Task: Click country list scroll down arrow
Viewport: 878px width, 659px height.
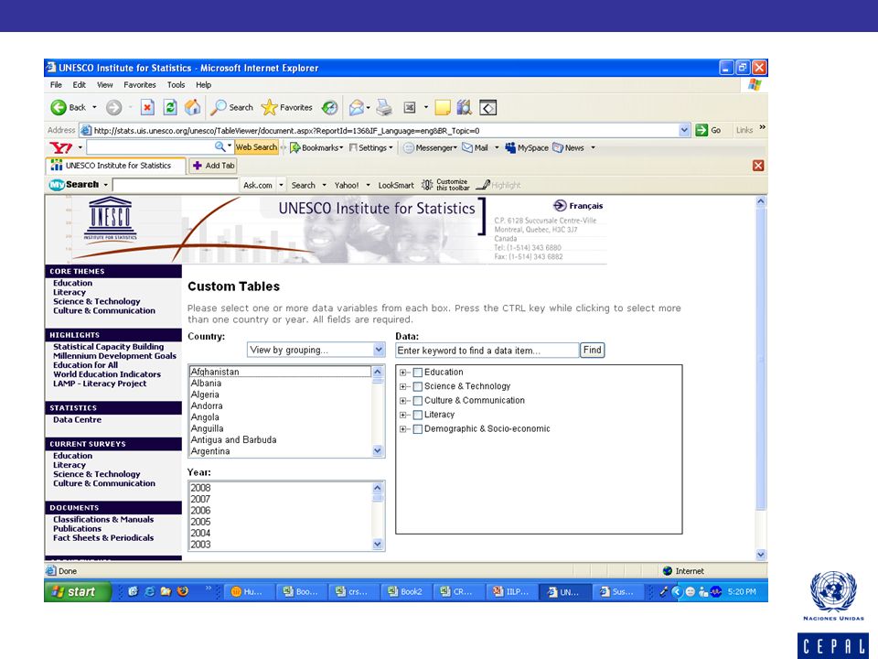Action: tap(378, 450)
